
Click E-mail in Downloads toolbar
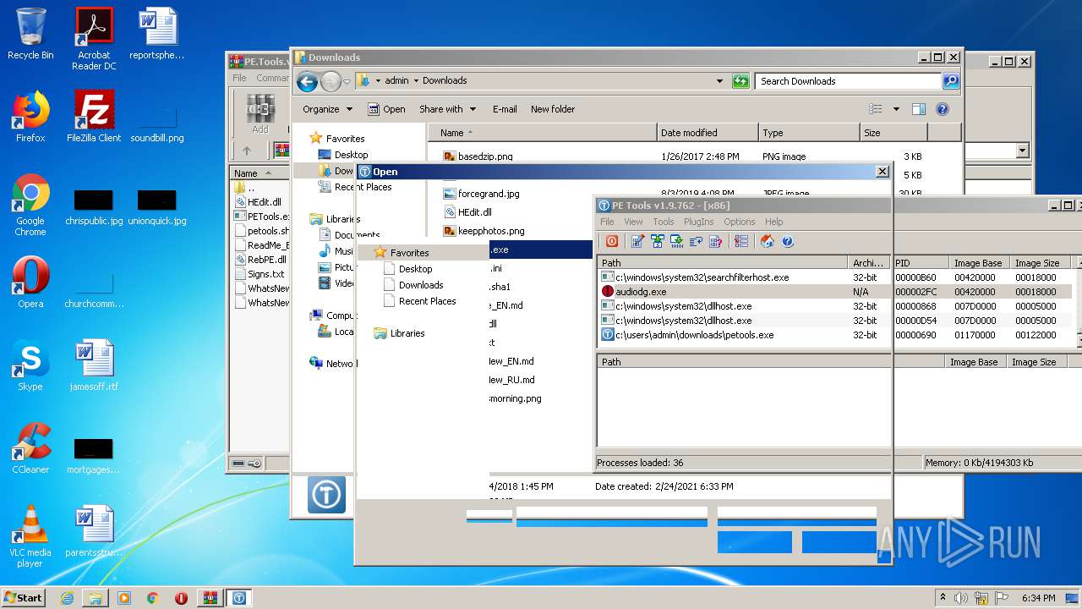pos(505,109)
